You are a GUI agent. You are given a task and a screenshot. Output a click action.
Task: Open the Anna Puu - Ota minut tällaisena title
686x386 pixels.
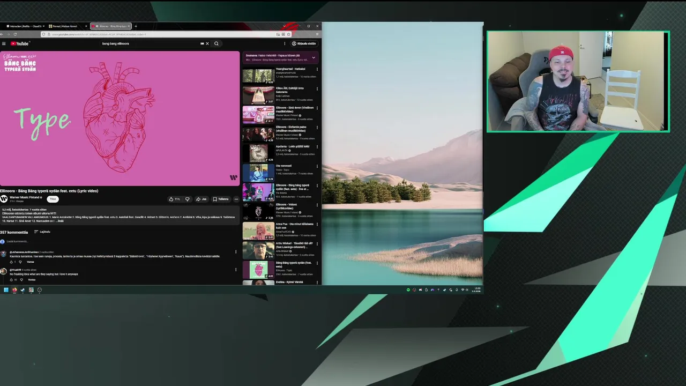[294, 226]
